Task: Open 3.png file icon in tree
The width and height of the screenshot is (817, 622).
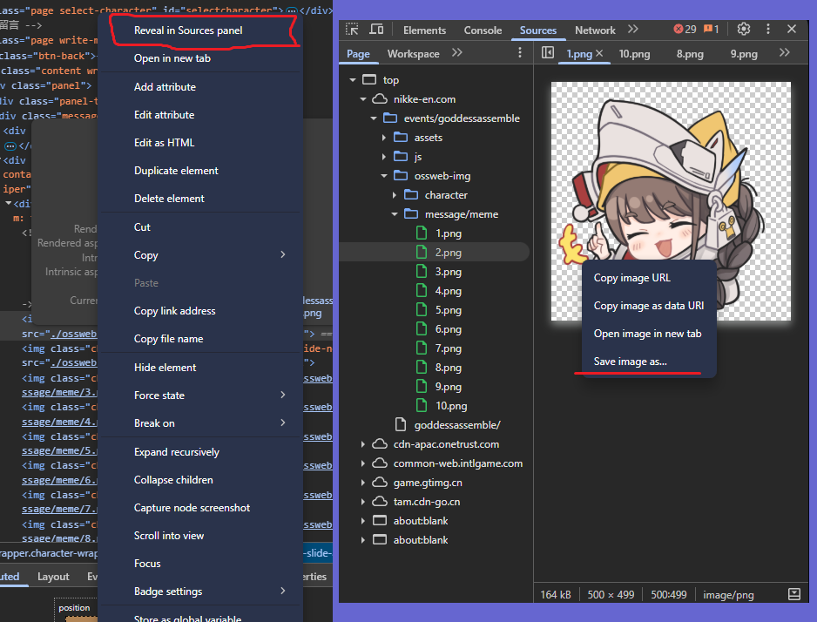Action: point(422,272)
